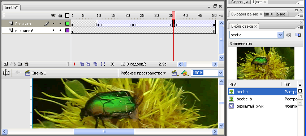Select Сцена 1 in the edit bar
Screen dimensions: 306x136
point(35,73)
